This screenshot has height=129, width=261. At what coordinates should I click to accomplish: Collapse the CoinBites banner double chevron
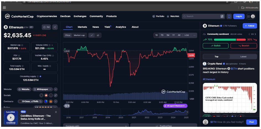point(56,112)
